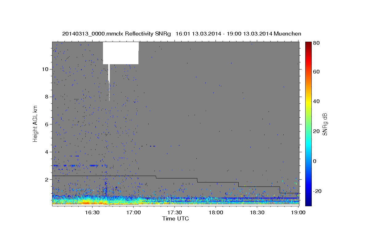Click the 18:00 time tick label
The height and width of the screenshot is (247, 370).
(216, 213)
